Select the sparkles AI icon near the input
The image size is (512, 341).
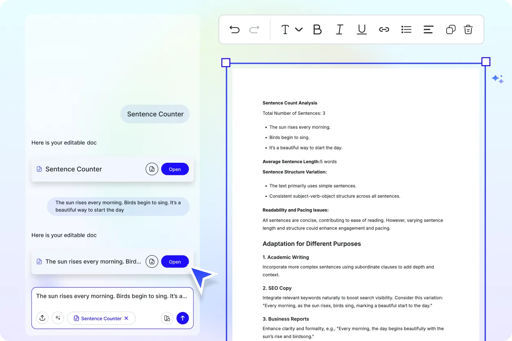pos(58,318)
